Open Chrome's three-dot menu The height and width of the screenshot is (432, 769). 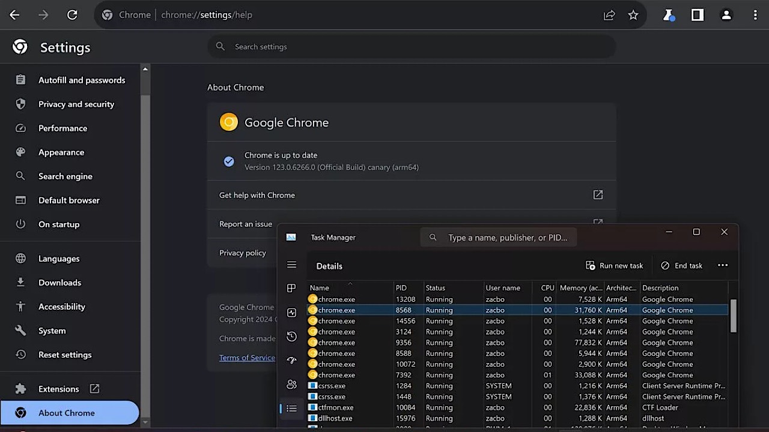(x=755, y=15)
